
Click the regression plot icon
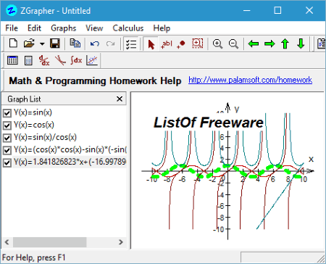pos(92,60)
